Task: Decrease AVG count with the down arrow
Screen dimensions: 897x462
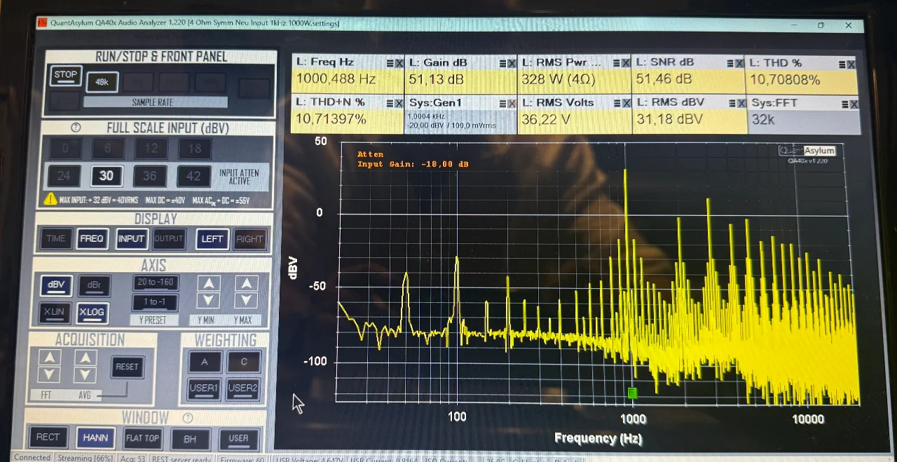Action: [x=85, y=375]
